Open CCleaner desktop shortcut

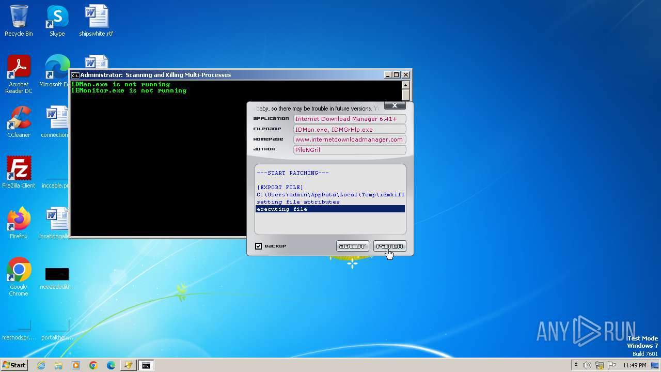(19, 122)
